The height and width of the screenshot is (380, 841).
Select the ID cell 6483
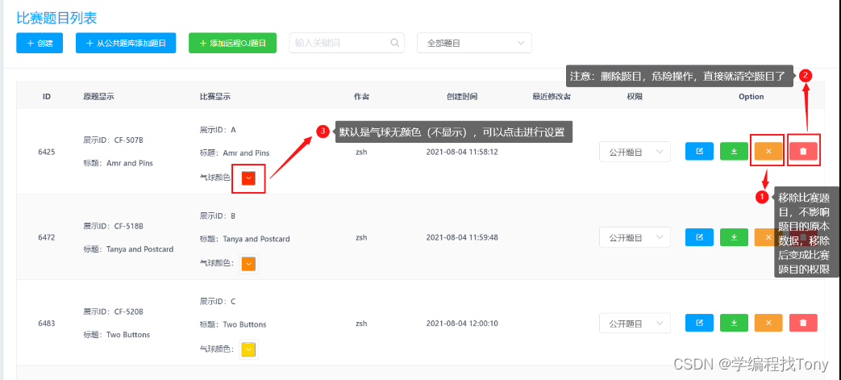[48, 324]
